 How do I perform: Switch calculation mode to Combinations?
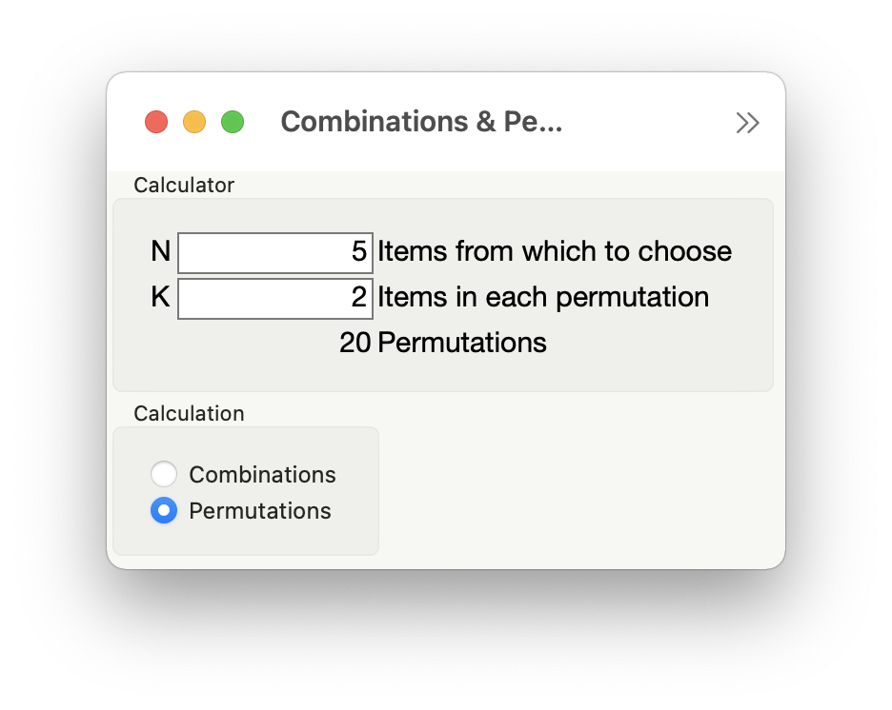tap(164, 474)
